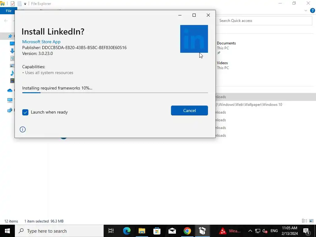Open the network status tray icon
316x237 pixels.
pos(258,231)
